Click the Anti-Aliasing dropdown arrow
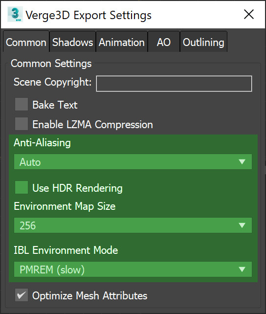The width and height of the screenshot is (266, 314). [242, 161]
